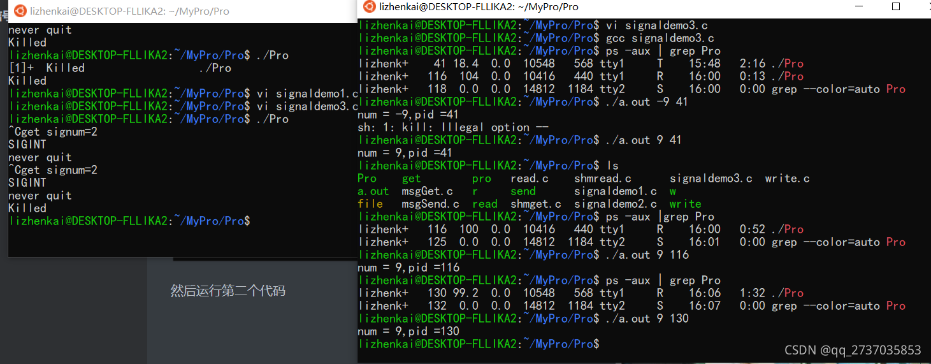931x364 pixels.
Task: Click the green "get" executable in ls listing
Action: (x=412, y=178)
